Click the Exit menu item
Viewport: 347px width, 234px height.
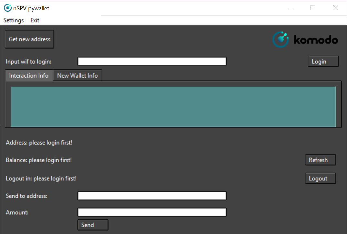coord(35,20)
